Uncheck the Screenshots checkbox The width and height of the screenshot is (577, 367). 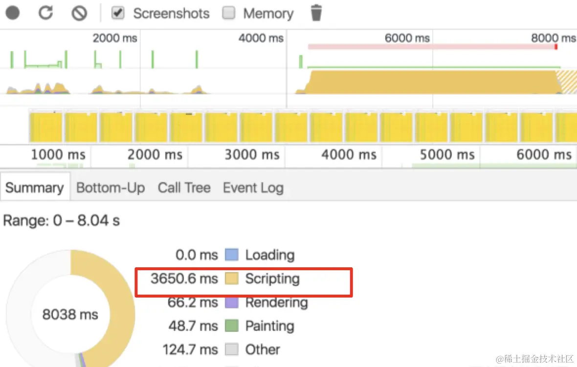tap(118, 13)
